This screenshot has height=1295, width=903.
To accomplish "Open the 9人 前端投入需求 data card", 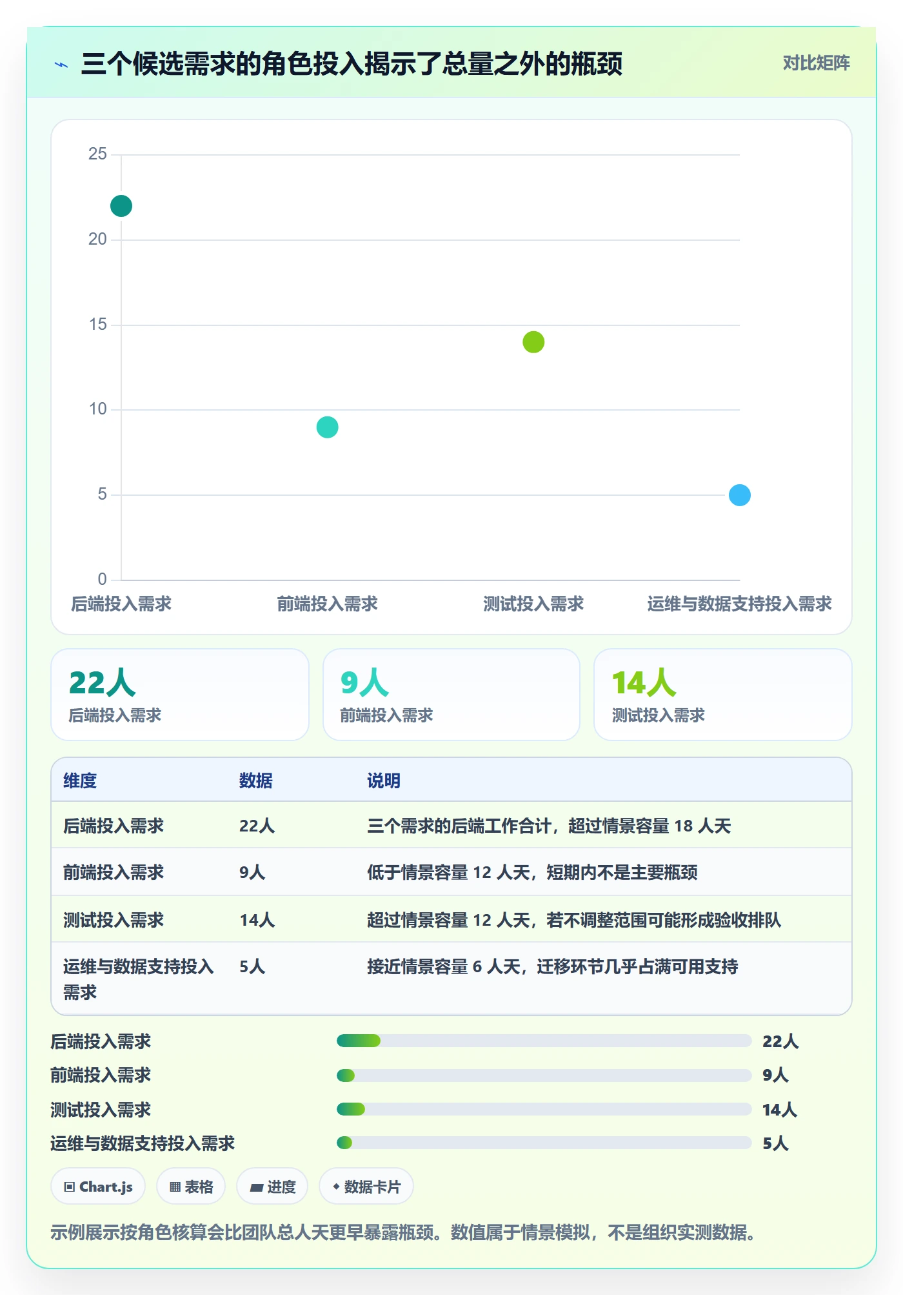I will tap(451, 695).
